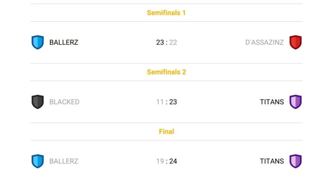Click Titans' final score of 24

coord(173,161)
